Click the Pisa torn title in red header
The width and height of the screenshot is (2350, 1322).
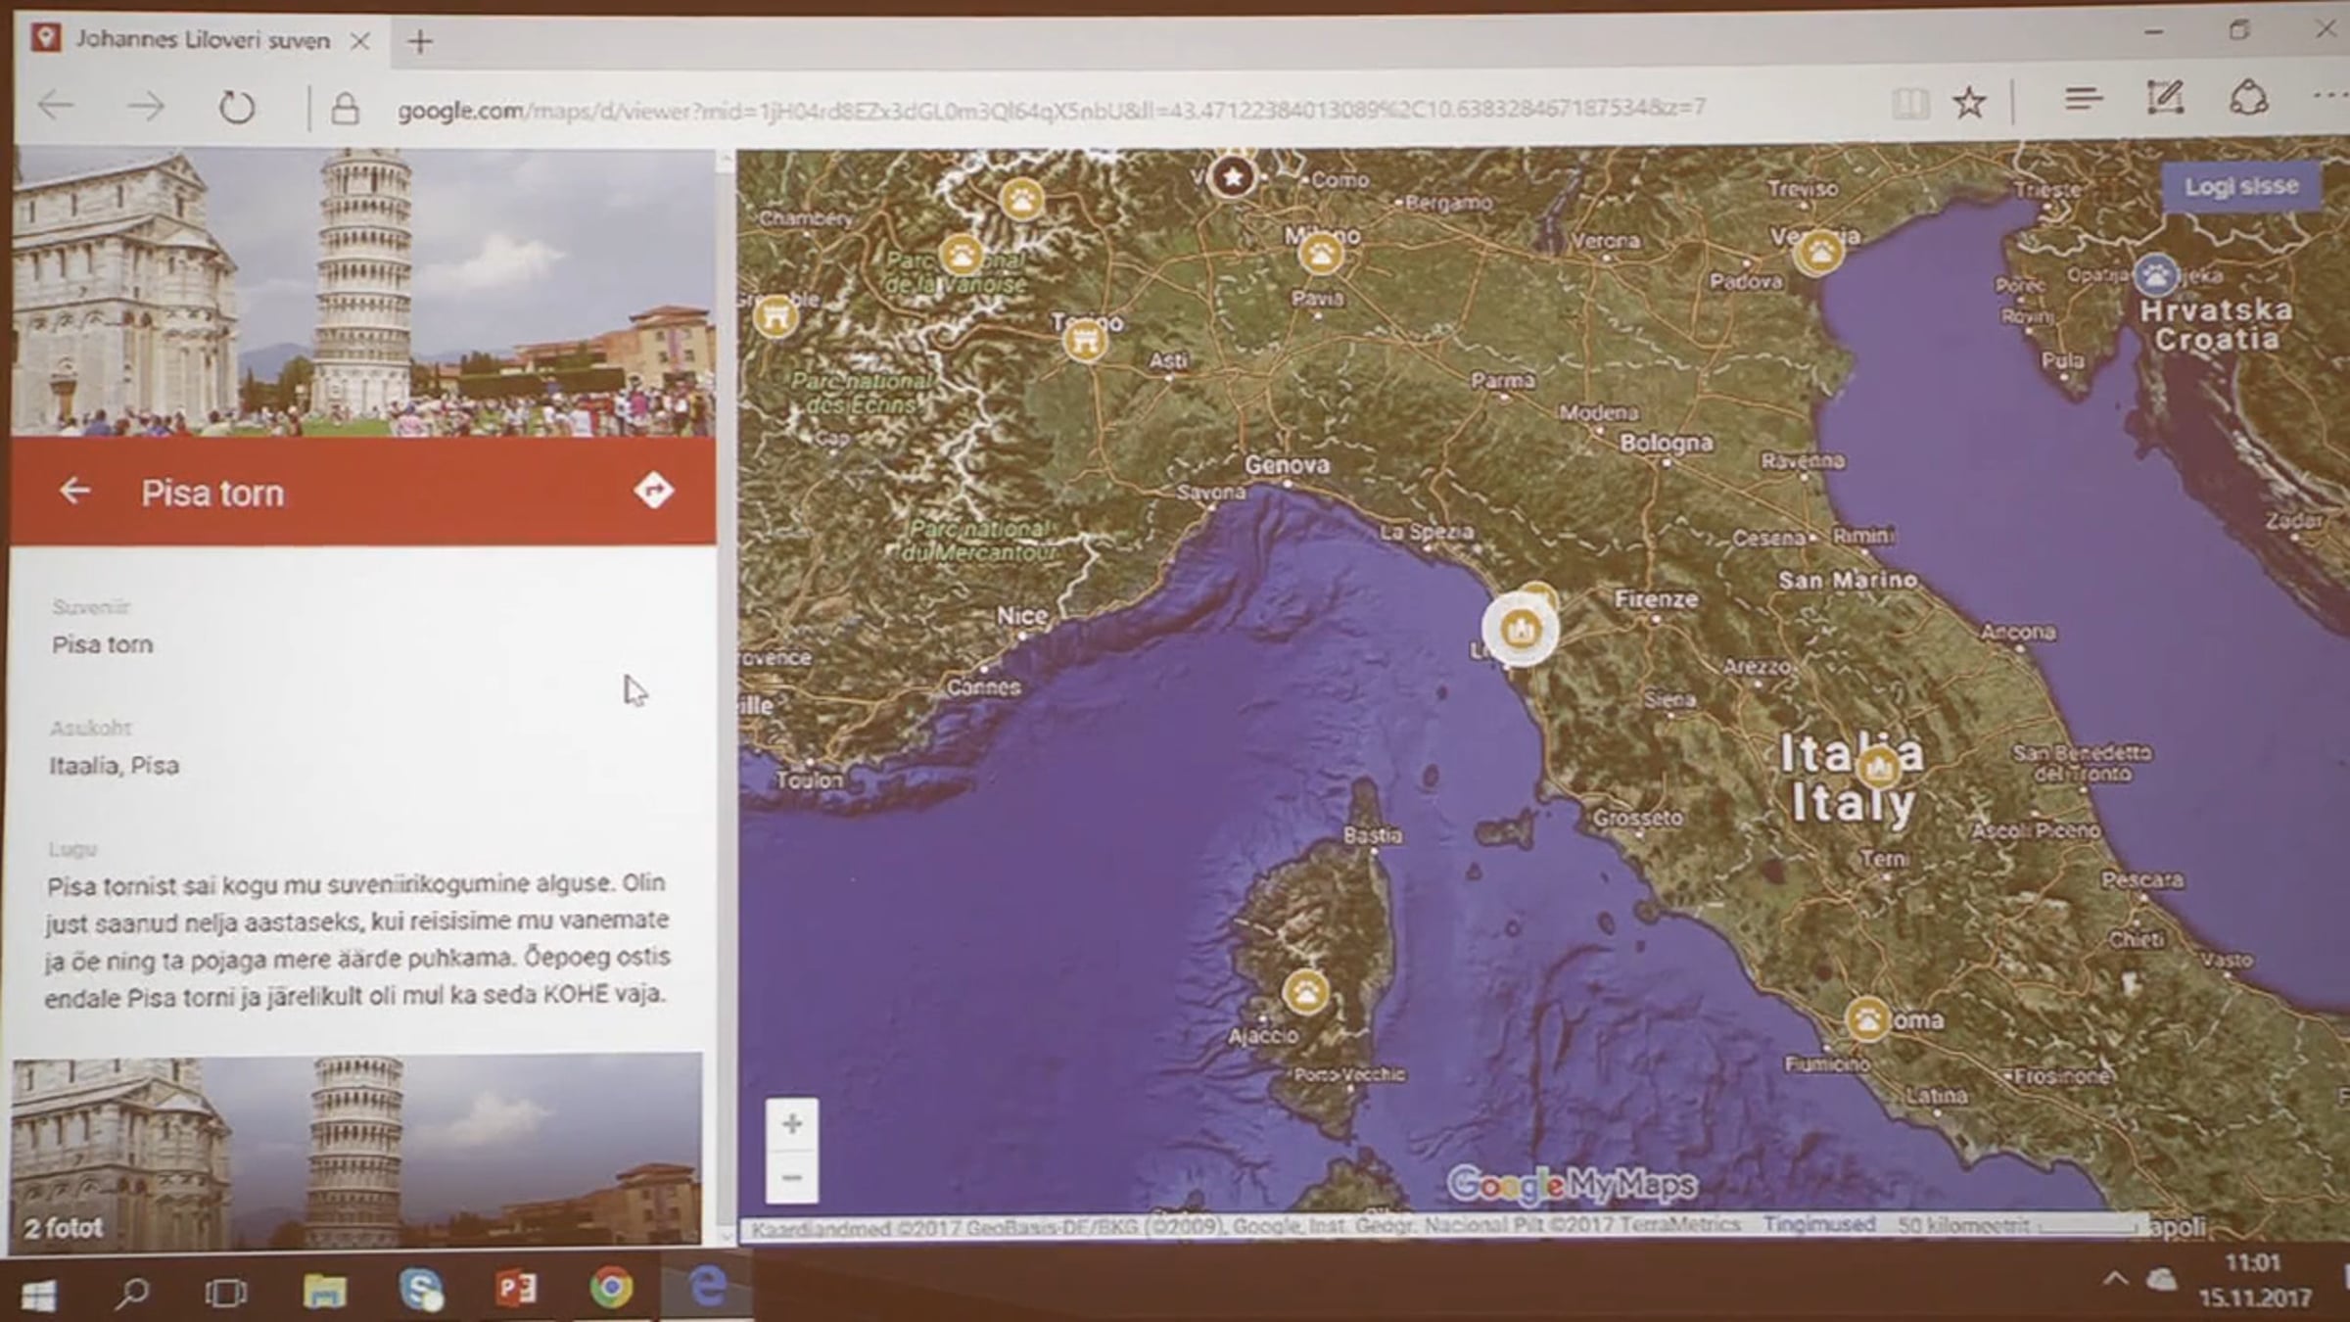click(212, 493)
